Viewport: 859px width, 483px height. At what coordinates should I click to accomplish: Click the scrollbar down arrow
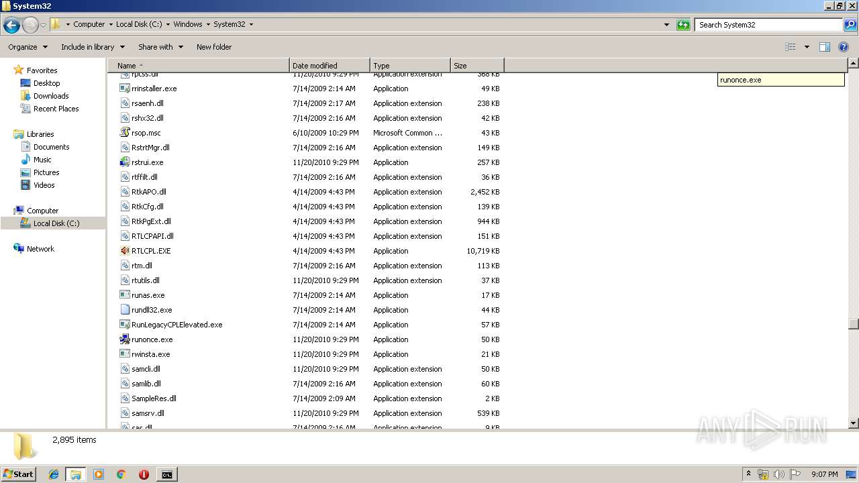[853, 423]
